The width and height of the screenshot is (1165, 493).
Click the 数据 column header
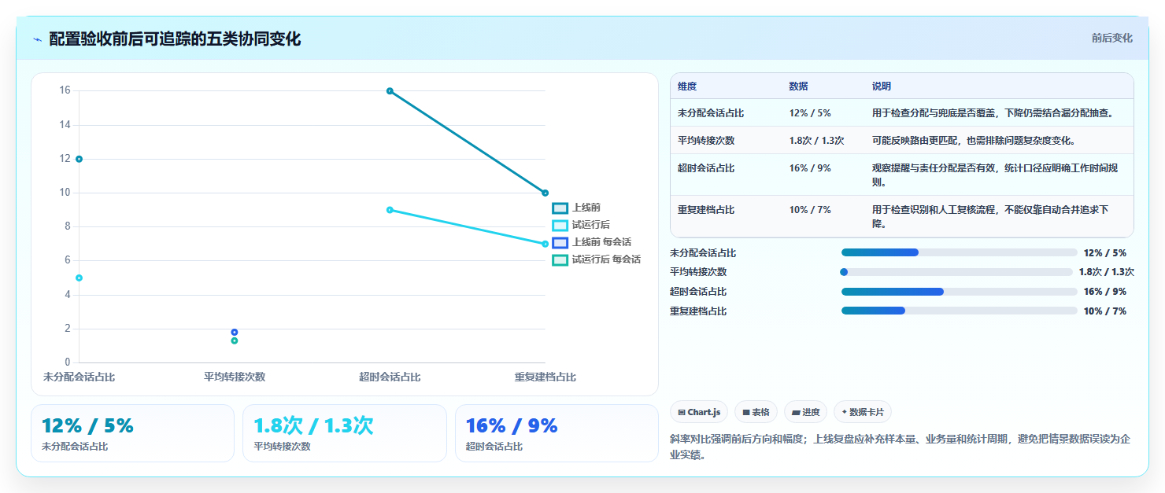coord(798,86)
